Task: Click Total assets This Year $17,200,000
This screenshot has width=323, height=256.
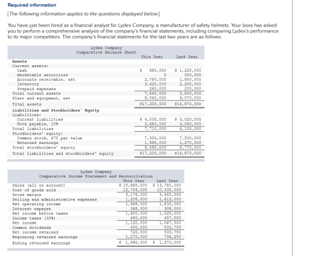Action: (153, 103)
